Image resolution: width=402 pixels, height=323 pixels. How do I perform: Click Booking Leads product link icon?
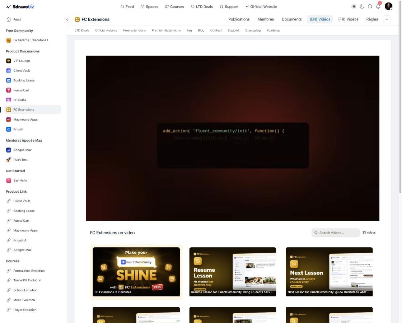pos(9,211)
